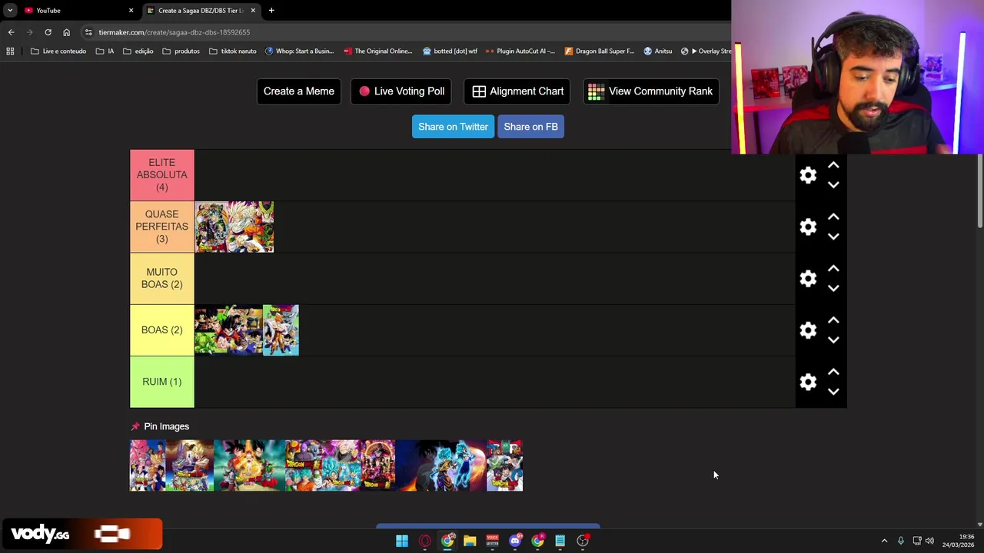
Task: Open edição bookmark folder
Action: (x=138, y=51)
